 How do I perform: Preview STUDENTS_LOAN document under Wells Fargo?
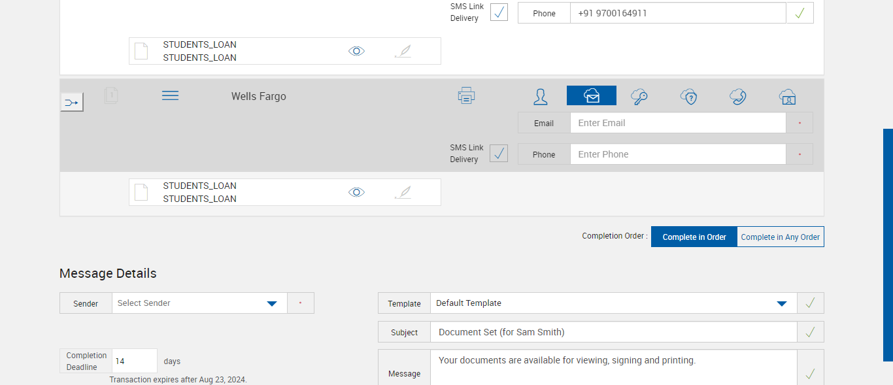pos(356,192)
